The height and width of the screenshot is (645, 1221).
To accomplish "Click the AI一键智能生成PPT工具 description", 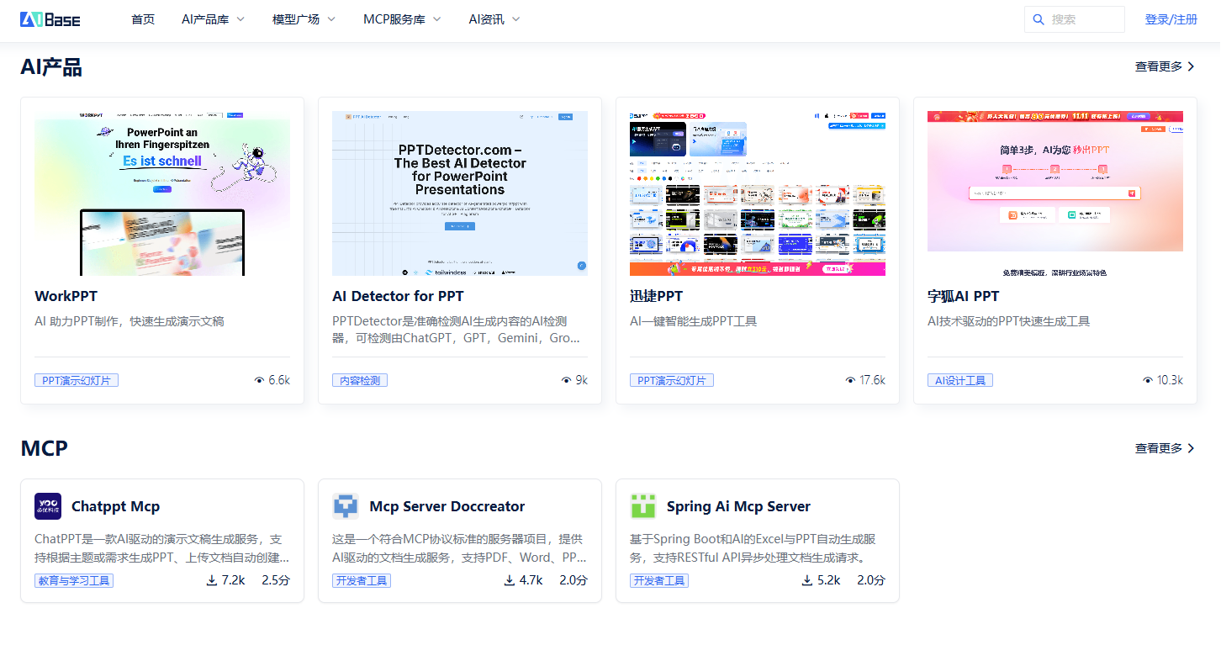I will click(694, 321).
